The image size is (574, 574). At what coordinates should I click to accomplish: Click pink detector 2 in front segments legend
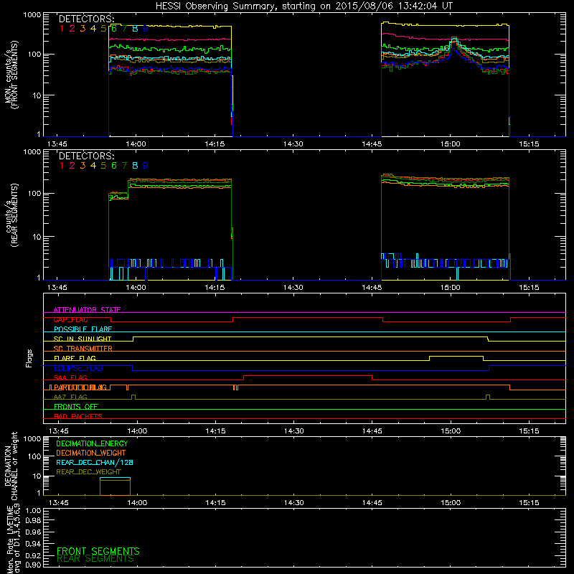pyautogui.click(x=72, y=28)
